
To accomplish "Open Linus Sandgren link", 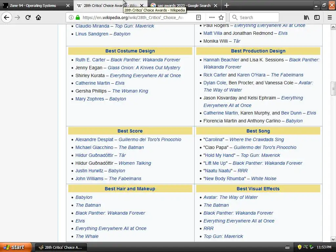I will [92, 34].
